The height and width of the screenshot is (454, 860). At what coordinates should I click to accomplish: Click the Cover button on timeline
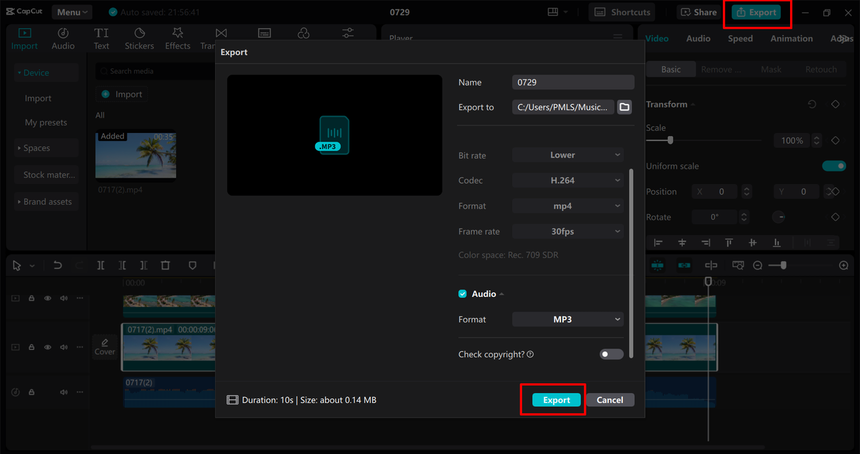(x=105, y=347)
